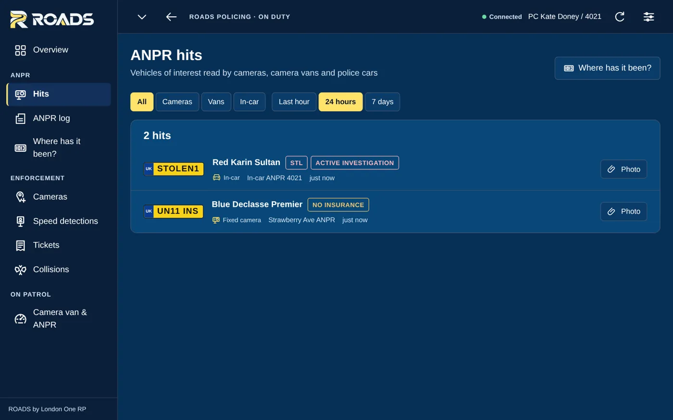Viewport: 673px width, 420px height.
Task: Filter hits by Cameras
Action: click(x=177, y=102)
